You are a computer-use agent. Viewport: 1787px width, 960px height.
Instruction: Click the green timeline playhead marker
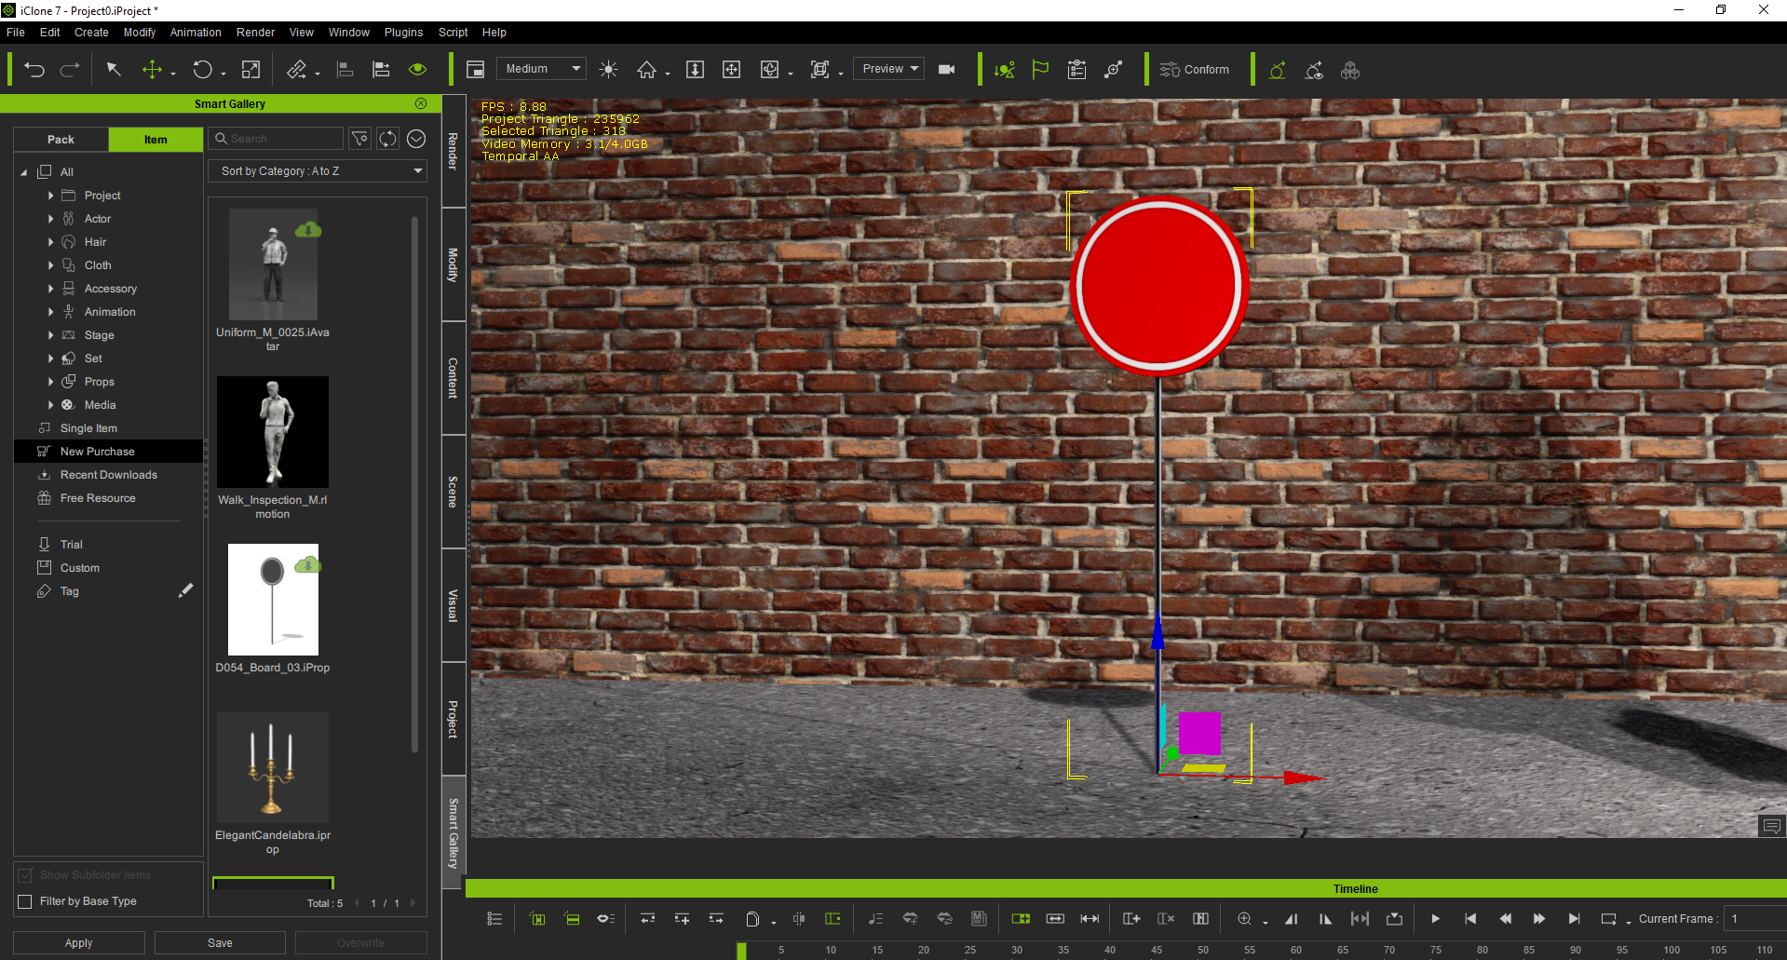tap(741, 951)
